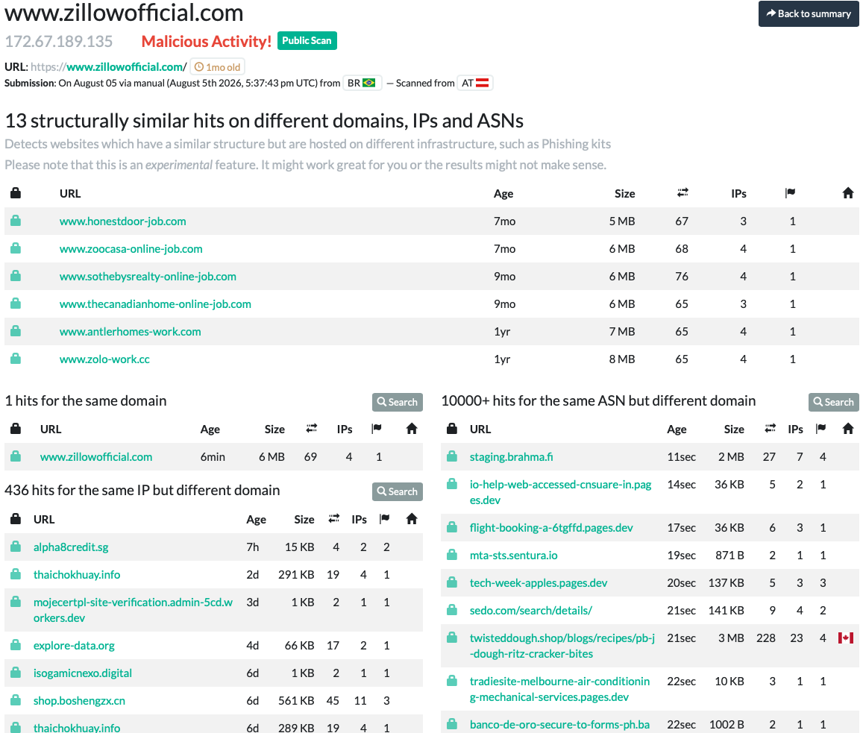This screenshot has height=733, width=863.
Task: Click flag header icon in same IP table
Action: click(384, 519)
